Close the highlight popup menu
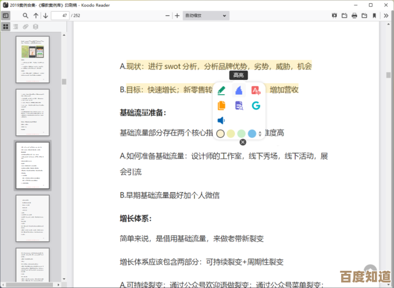This screenshot has height=288, width=394. [242, 142]
